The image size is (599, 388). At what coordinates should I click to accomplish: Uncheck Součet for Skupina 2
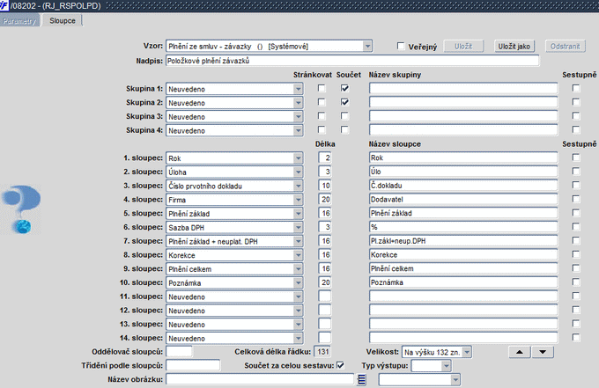(x=344, y=102)
